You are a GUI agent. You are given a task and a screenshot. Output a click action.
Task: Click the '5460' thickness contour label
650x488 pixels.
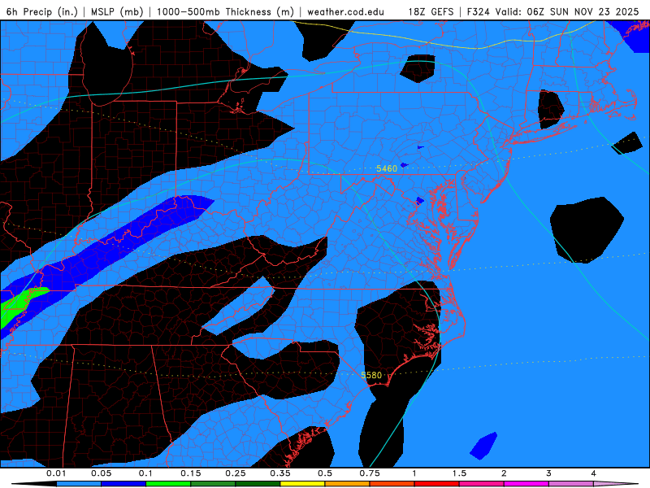[x=387, y=168]
